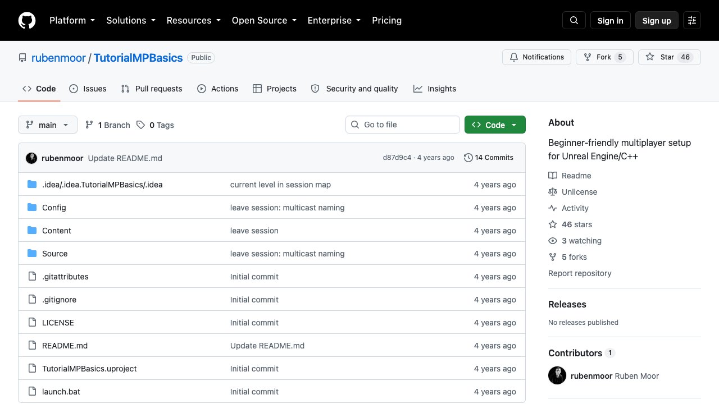The height and width of the screenshot is (404, 719).
Task: Click the 'No releases published' text
Action: [583, 323]
